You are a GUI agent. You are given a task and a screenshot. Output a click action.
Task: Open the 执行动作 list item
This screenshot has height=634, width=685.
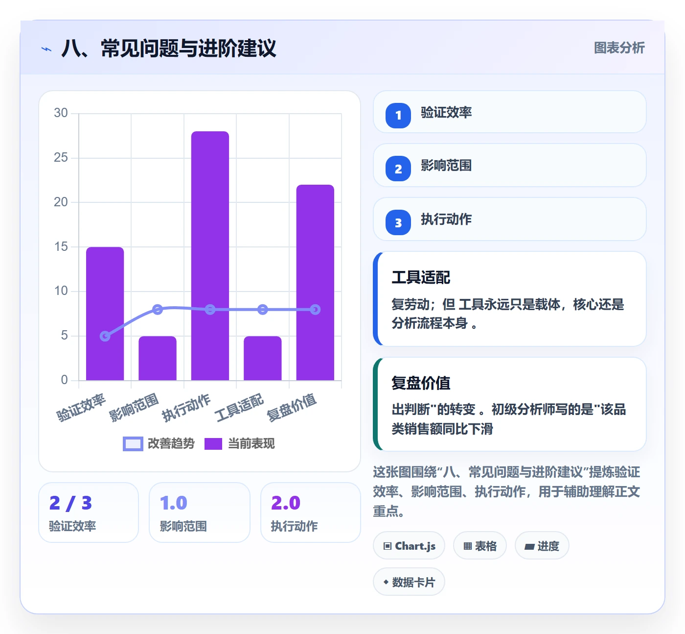pyautogui.click(x=510, y=219)
